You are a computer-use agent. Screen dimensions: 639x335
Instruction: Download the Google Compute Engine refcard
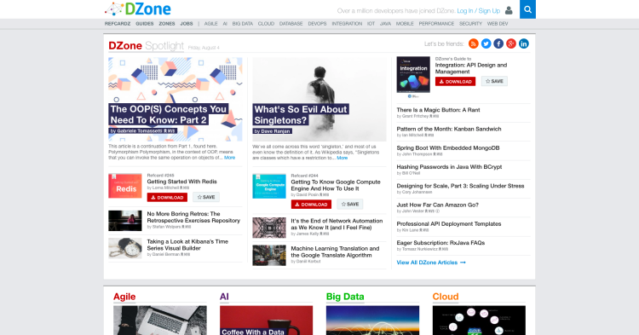tap(311, 205)
